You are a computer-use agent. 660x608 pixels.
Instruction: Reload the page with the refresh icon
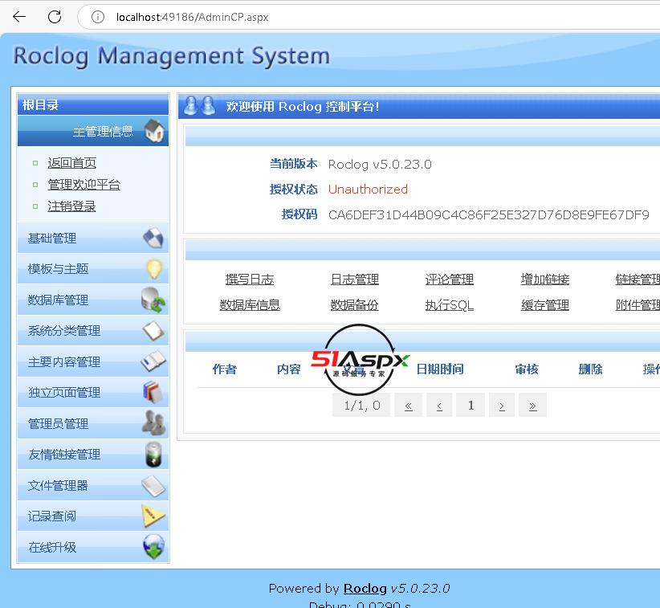[55, 17]
